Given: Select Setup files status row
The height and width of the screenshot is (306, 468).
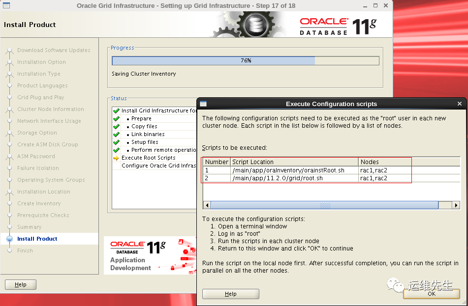Looking at the screenshot, I should point(155,142).
